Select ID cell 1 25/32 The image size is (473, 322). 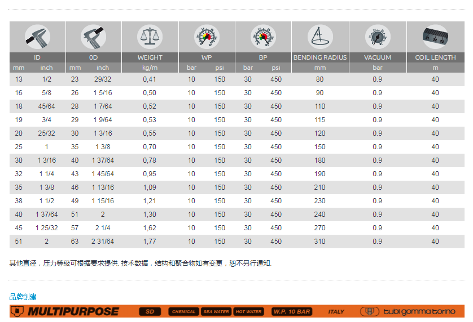[x=46, y=228]
